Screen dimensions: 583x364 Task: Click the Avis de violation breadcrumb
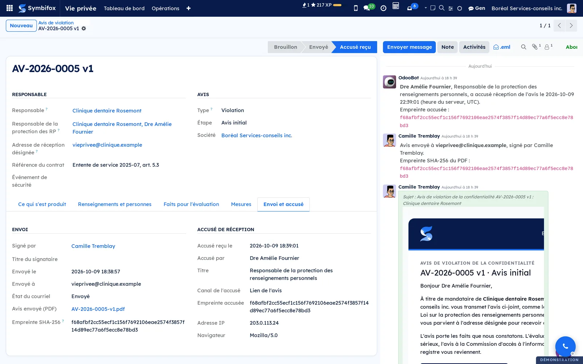click(56, 23)
